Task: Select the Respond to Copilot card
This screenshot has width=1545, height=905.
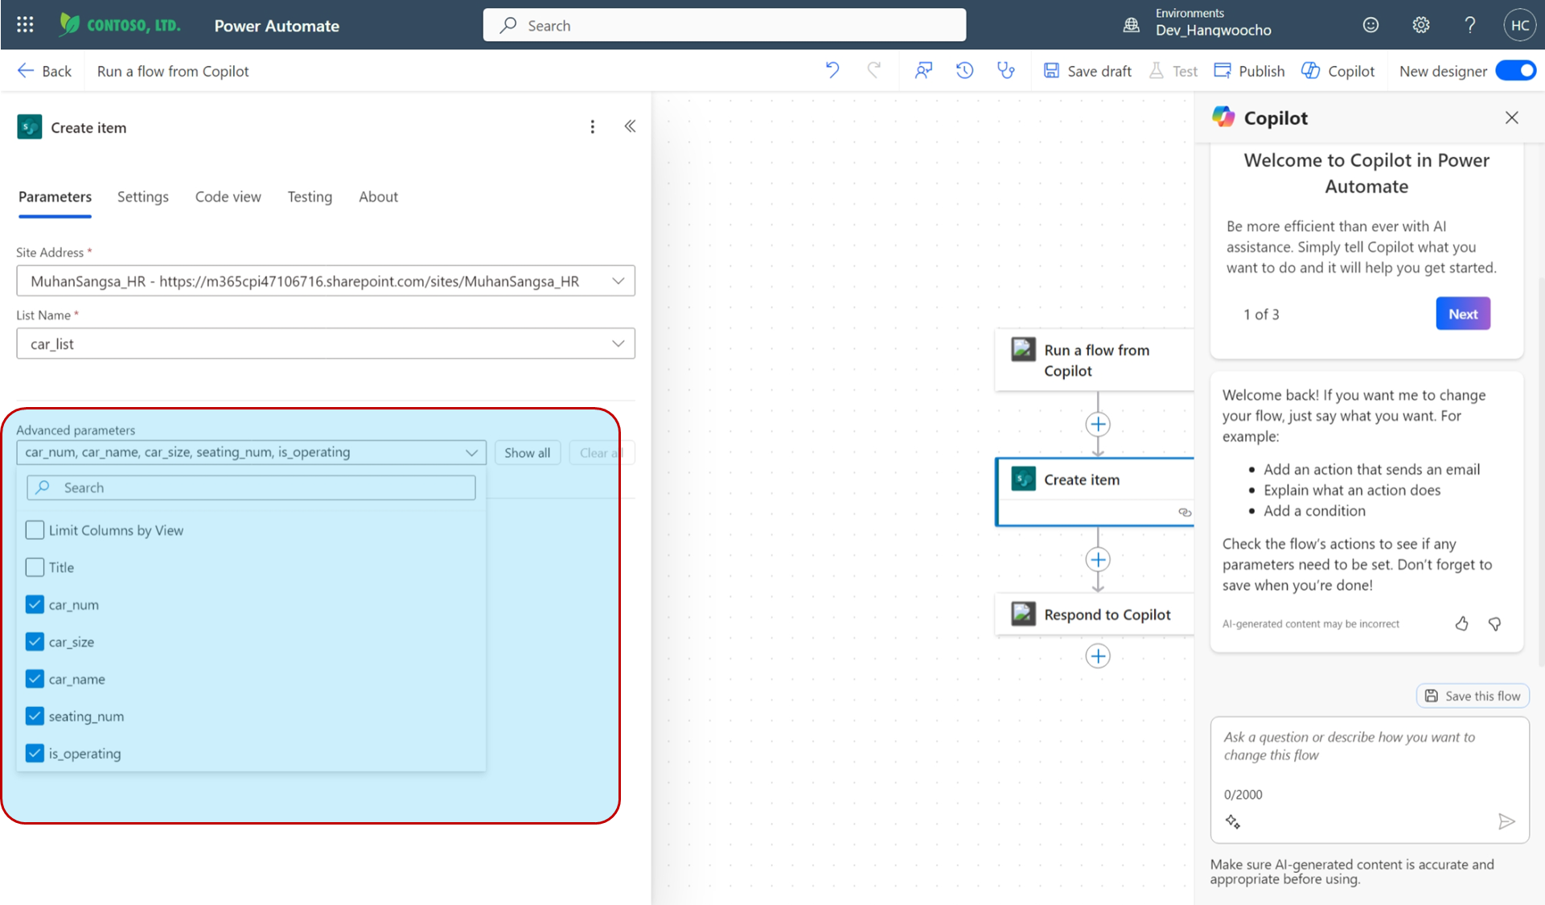Action: point(1094,615)
